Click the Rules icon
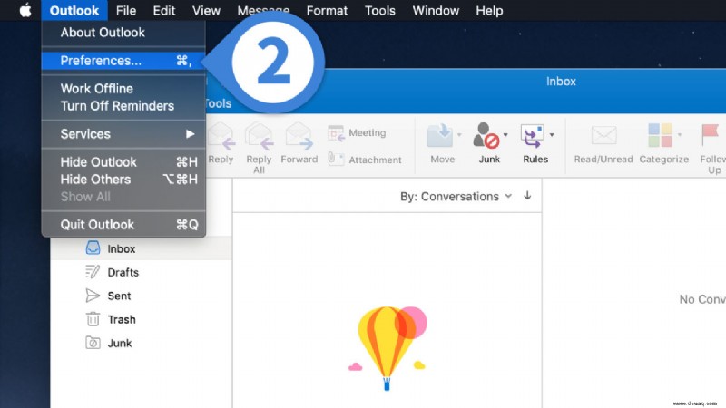726x408 pixels. click(x=533, y=136)
